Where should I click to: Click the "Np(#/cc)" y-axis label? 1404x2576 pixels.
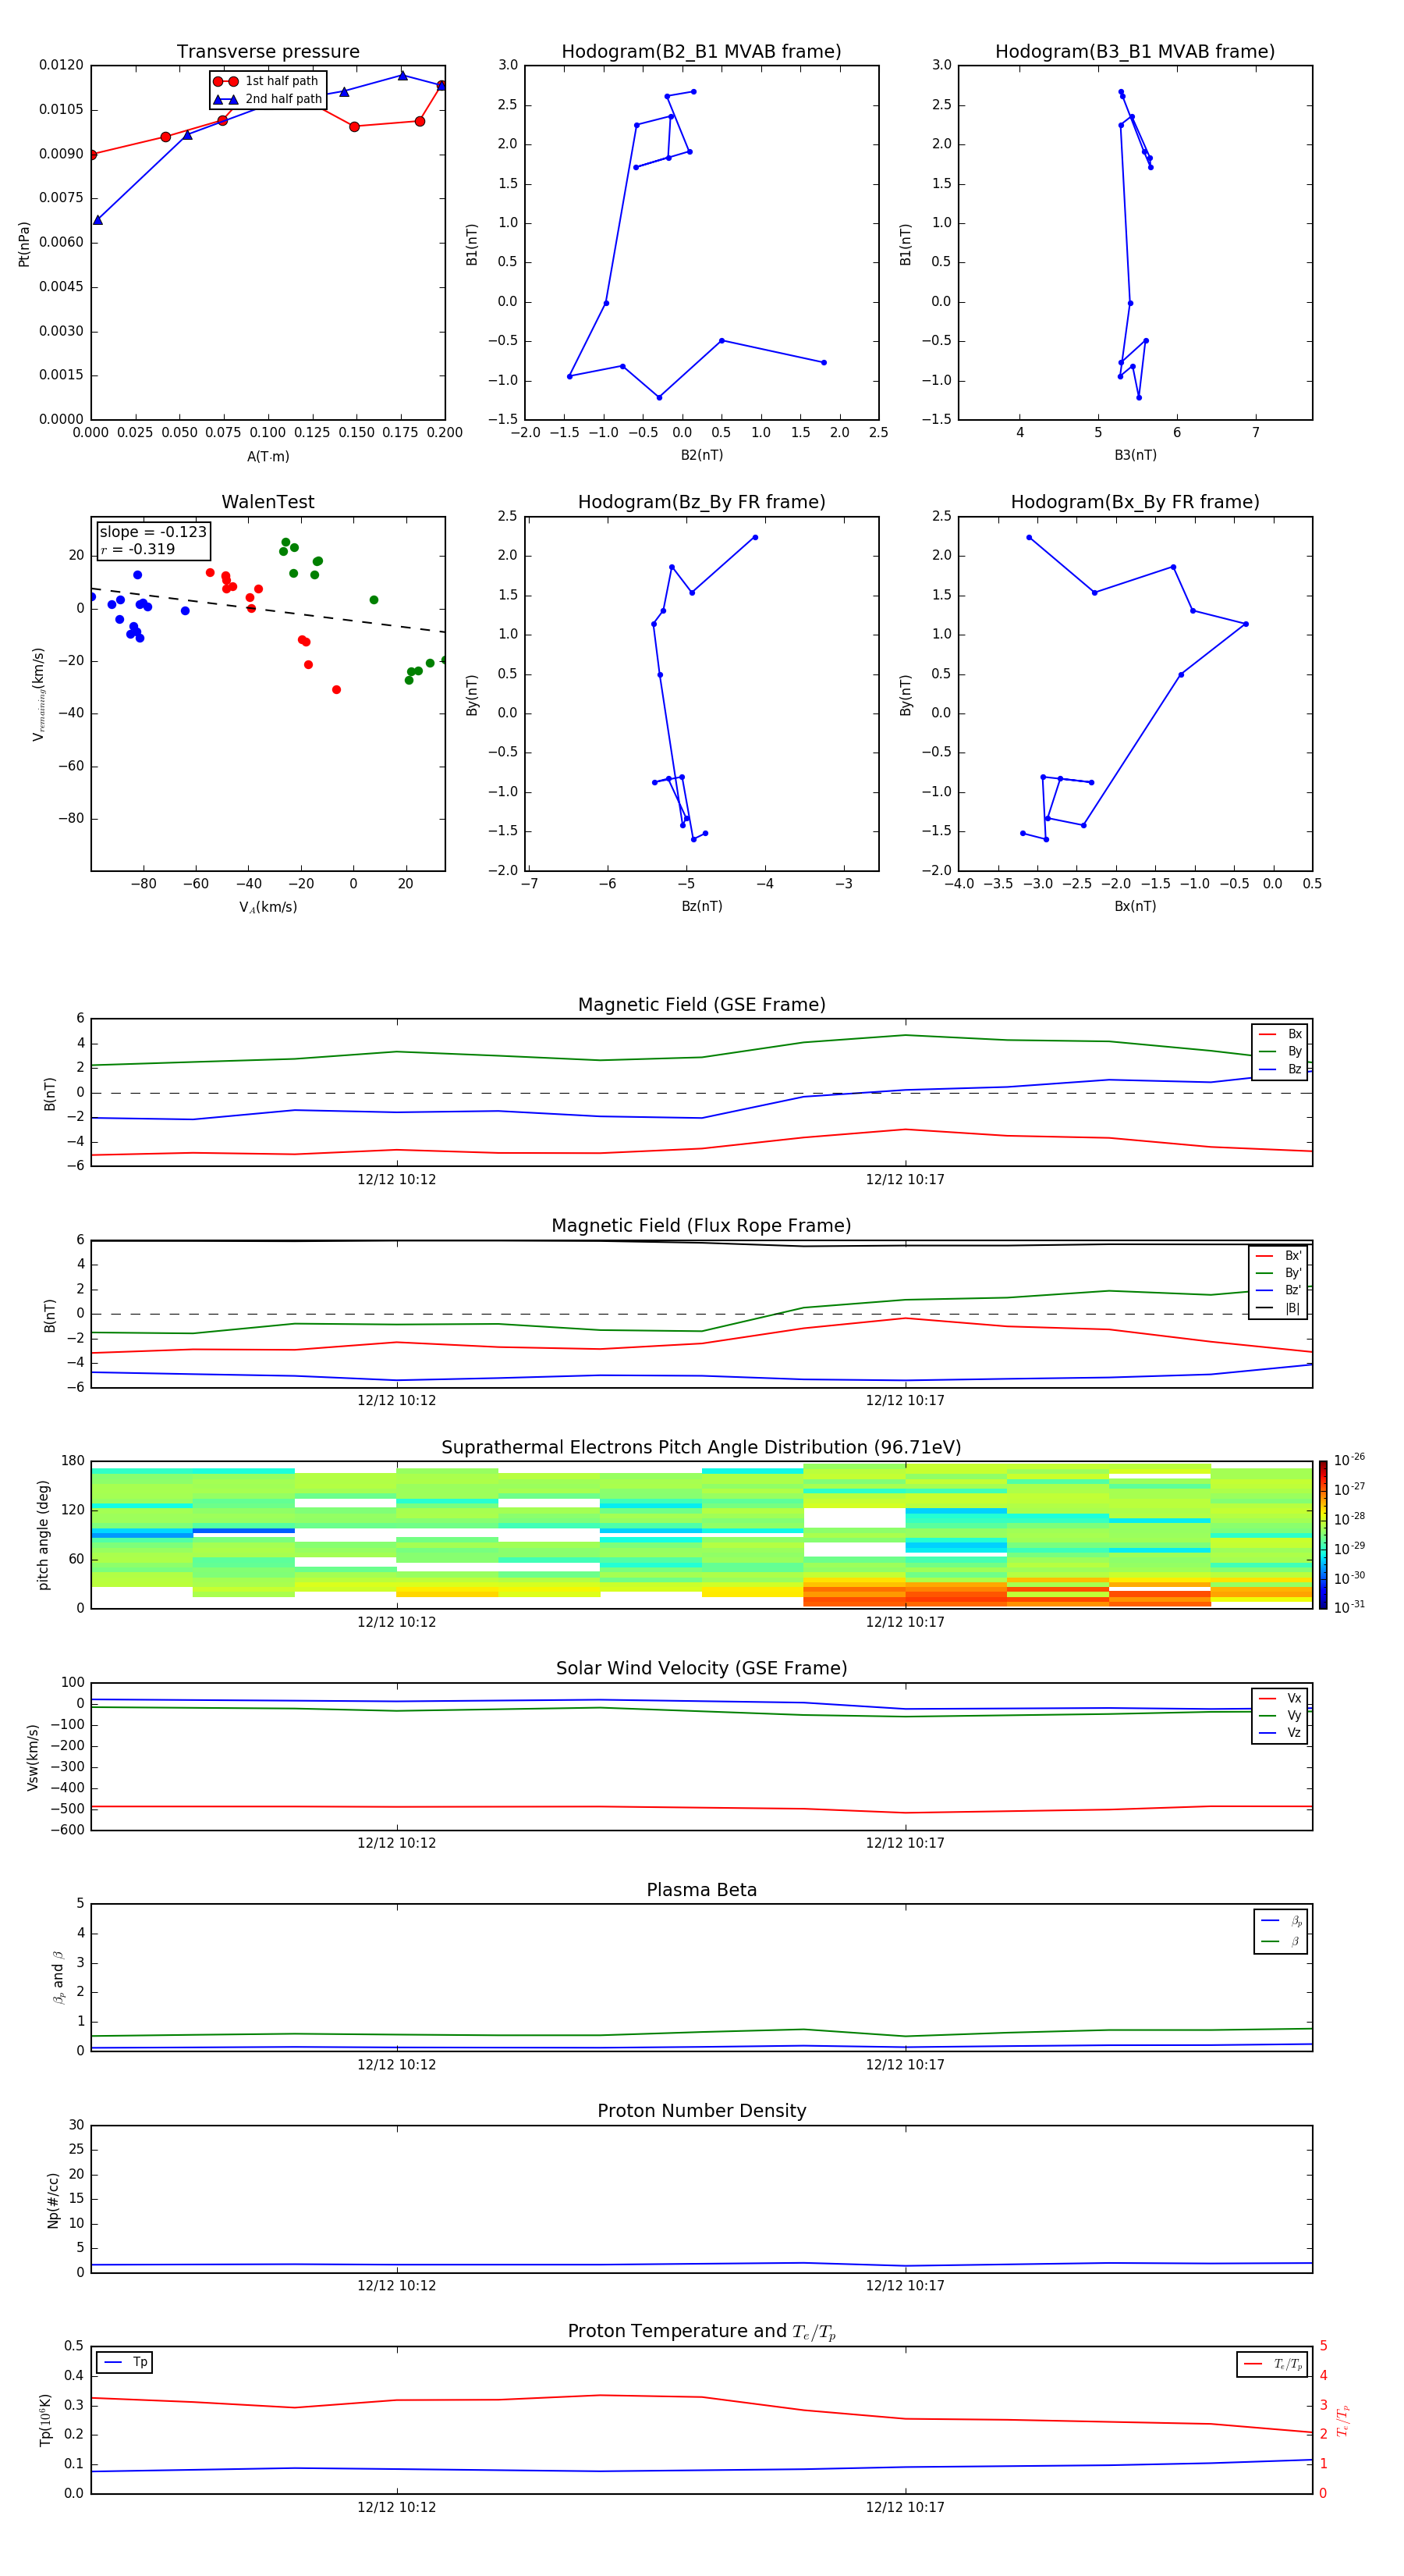[x=53, y=2200]
